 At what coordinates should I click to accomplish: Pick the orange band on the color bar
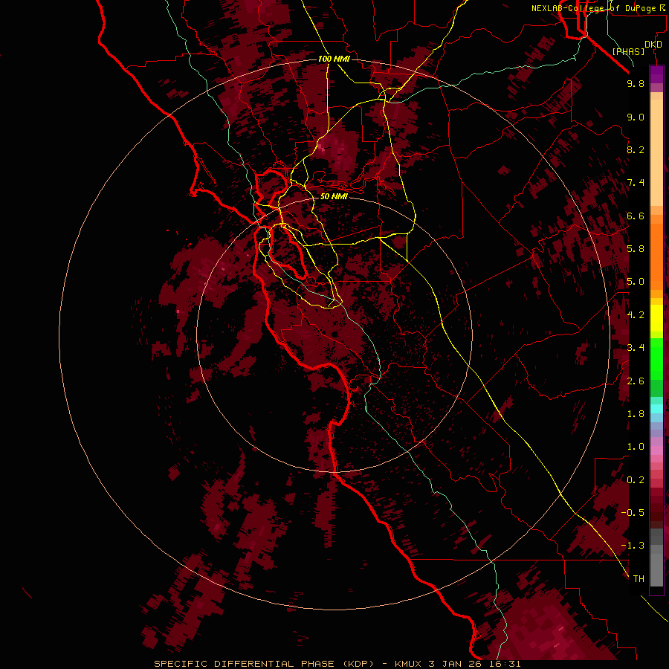click(x=656, y=256)
